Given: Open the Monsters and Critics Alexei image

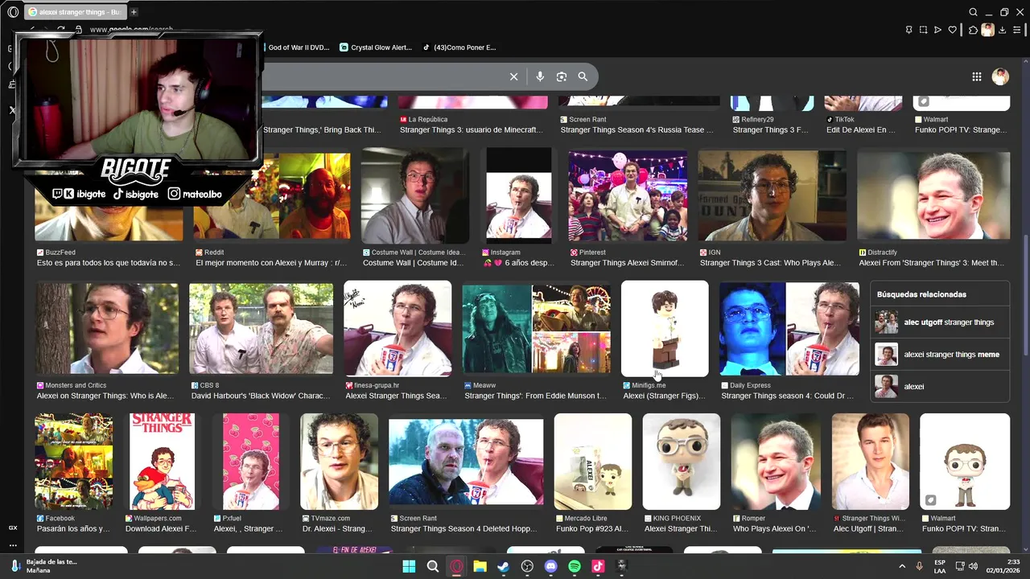Looking at the screenshot, I should (107, 328).
